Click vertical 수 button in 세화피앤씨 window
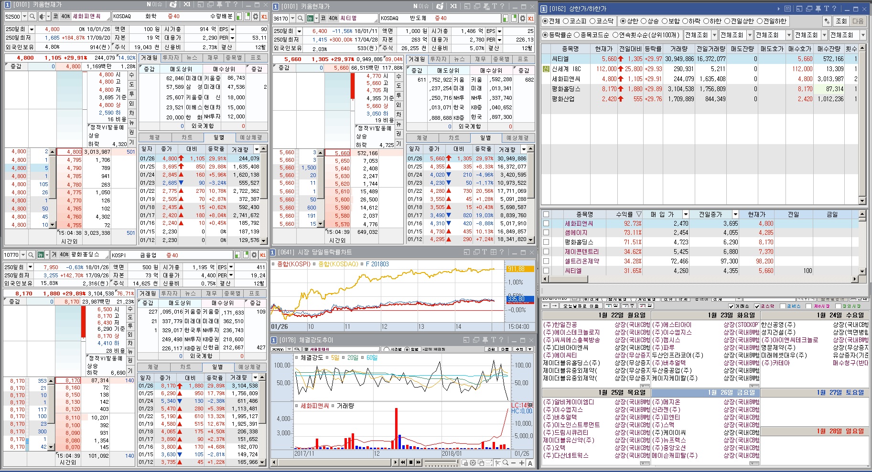This screenshot has height=472, width=872. (131, 75)
